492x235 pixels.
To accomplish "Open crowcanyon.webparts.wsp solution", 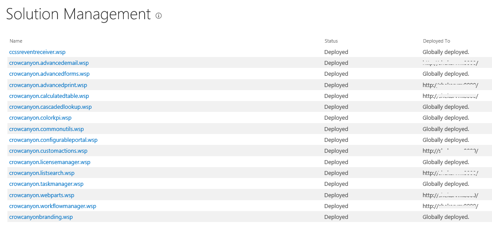I will tap(42, 195).
